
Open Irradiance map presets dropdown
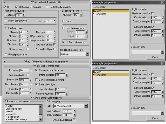click(x=74, y=54)
